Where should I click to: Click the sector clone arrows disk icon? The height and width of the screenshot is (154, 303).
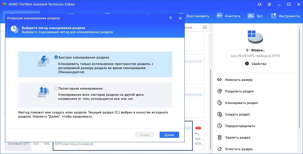(43, 92)
